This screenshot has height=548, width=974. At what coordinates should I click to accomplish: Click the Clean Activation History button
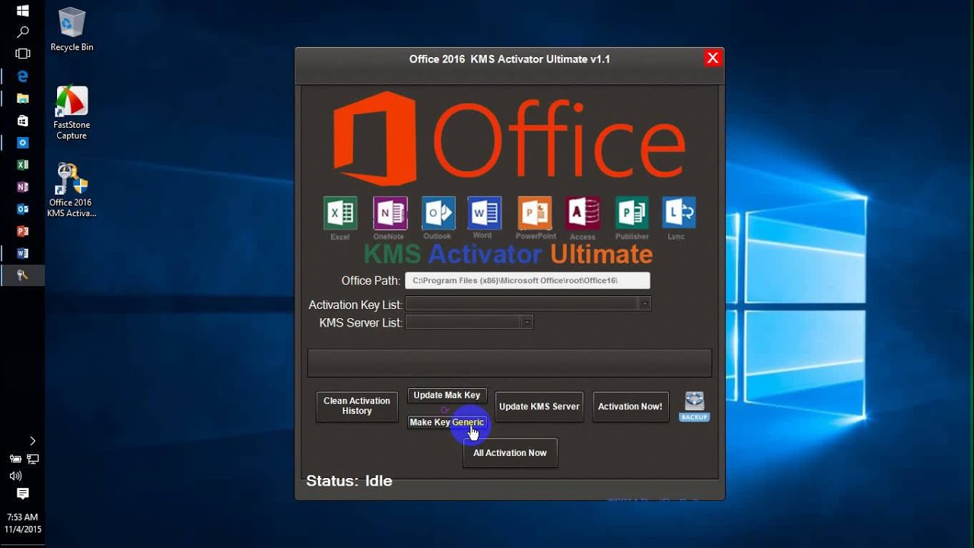coord(357,406)
